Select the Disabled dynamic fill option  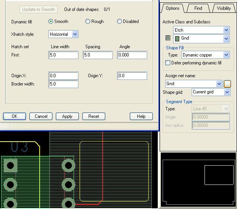(120, 21)
